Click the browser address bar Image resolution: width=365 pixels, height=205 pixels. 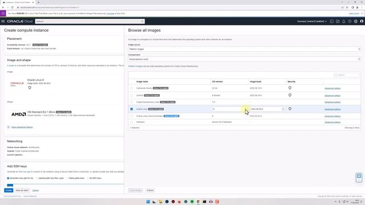pyautogui.click(x=177, y=7)
